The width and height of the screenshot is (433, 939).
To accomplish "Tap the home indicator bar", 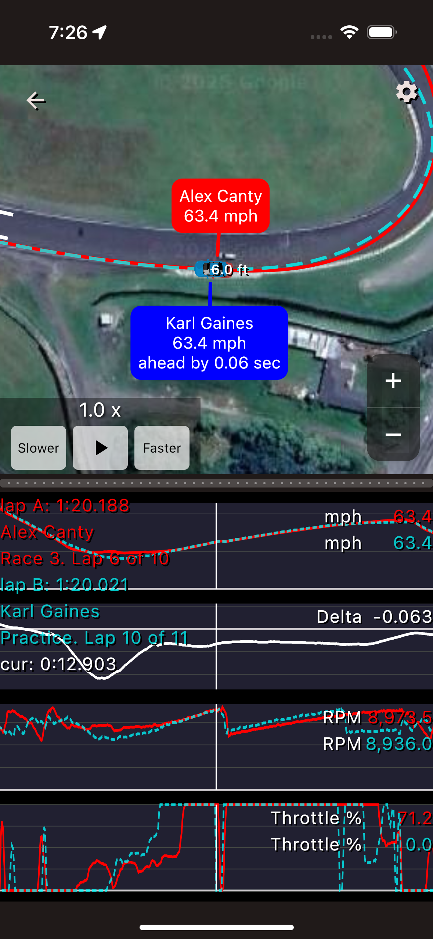I will point(217,927).
